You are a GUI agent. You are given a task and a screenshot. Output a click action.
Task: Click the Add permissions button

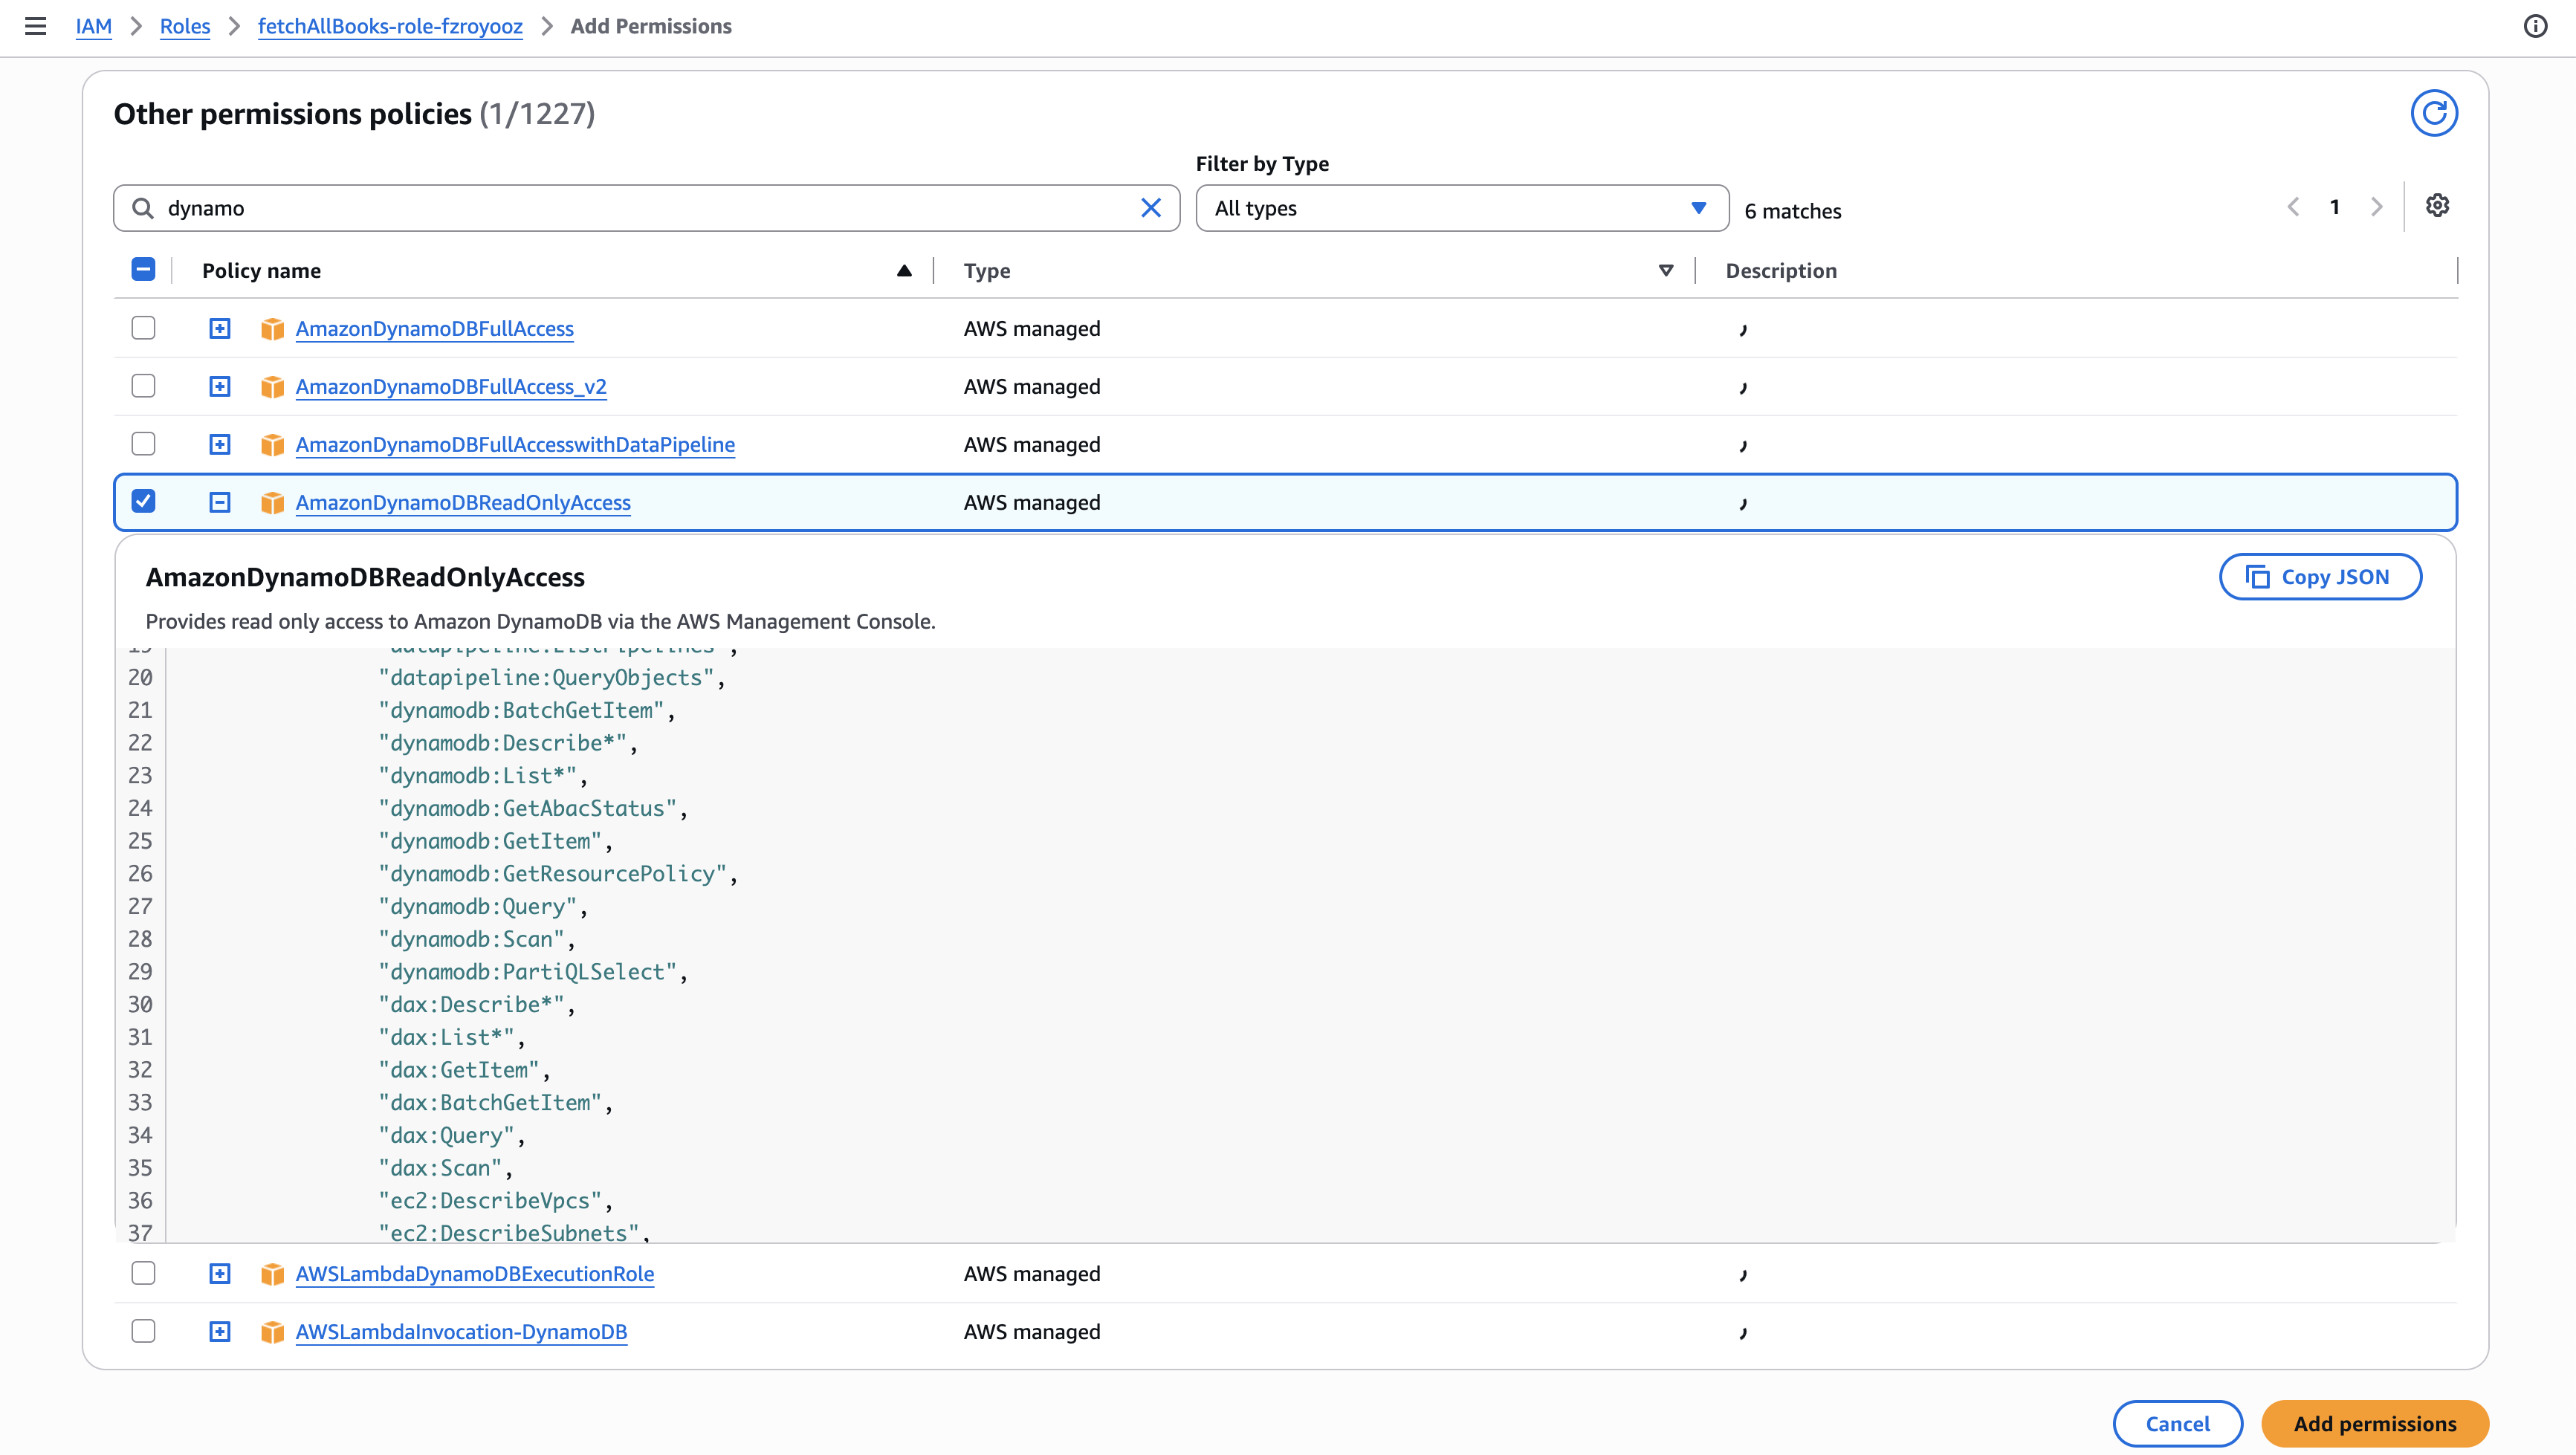pos(2375,1424)
